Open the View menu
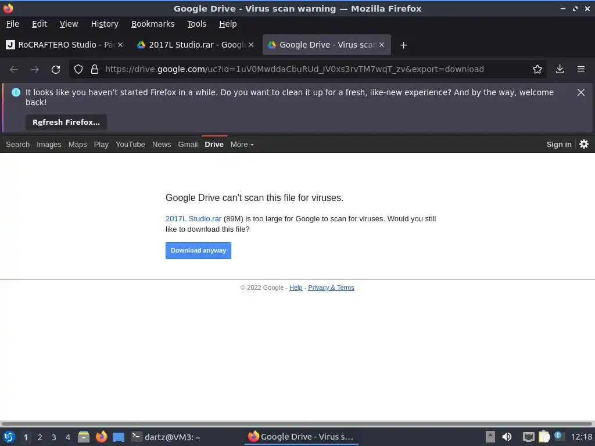Screen dimensions: 595x446 coord(69,24)
